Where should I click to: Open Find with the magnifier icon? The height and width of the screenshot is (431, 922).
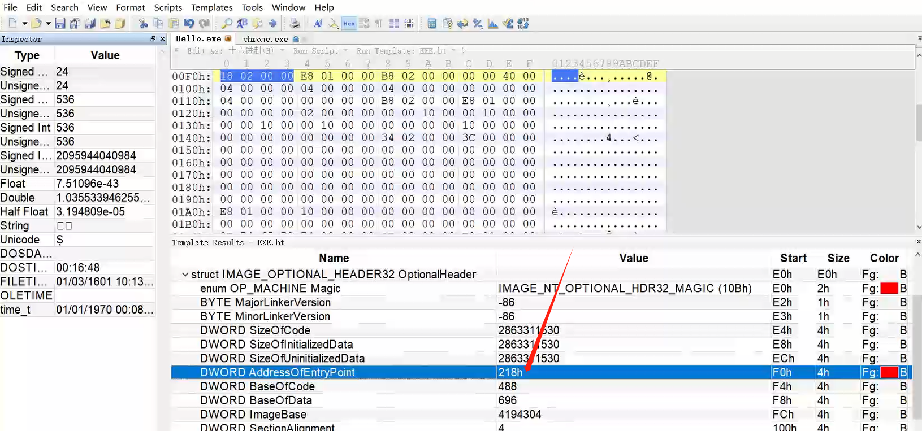226,23
